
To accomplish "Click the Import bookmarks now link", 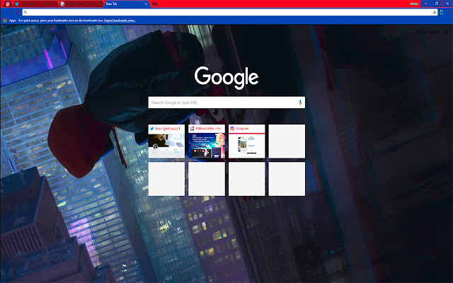I will tap(120, 21).
